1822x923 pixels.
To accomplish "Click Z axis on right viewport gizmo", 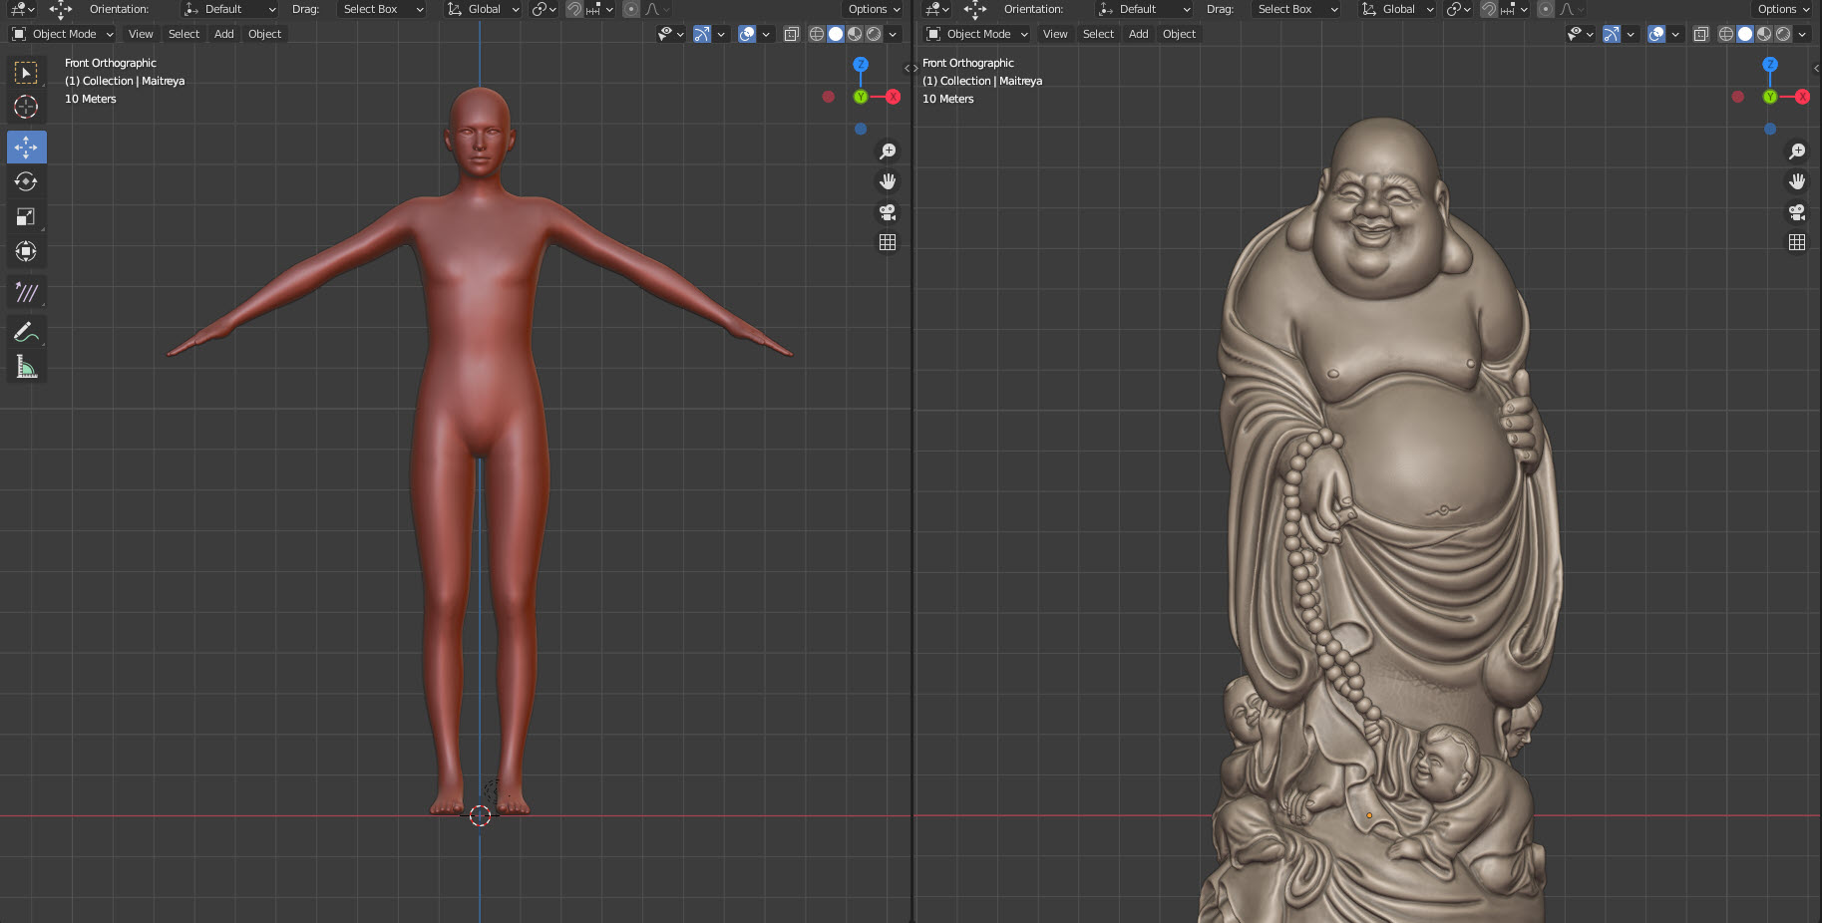I will [1770, 65].
